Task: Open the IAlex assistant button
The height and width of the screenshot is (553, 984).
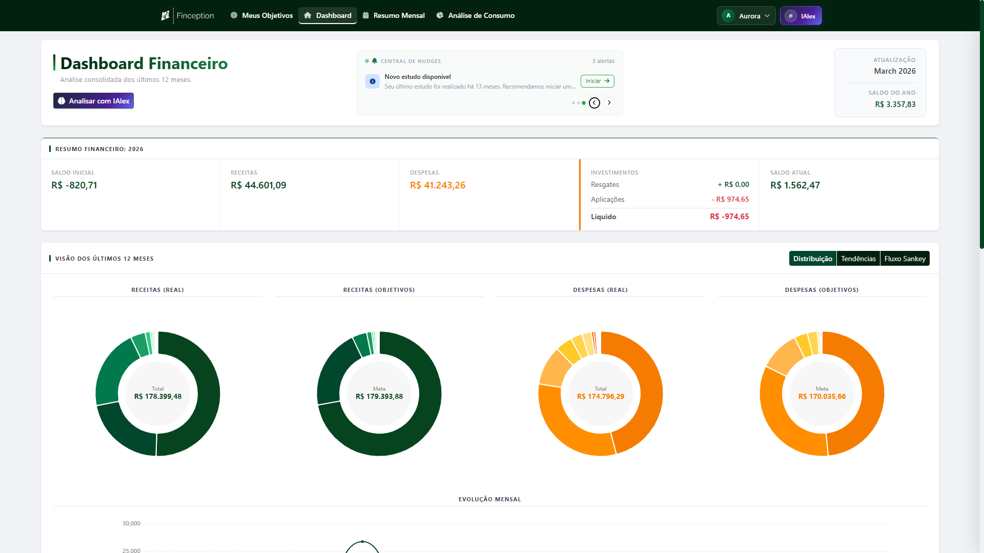Action: pyautogui.click(x=801, y=16)
